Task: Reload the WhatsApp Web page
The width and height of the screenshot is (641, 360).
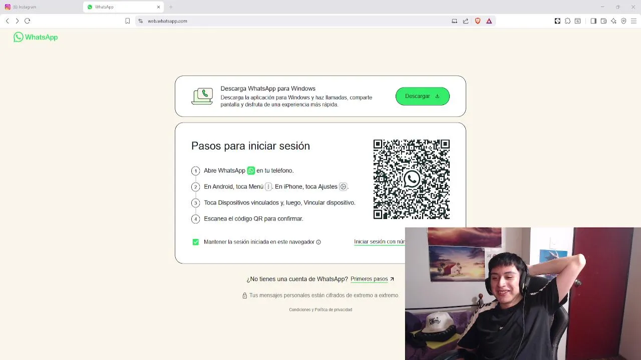Action: (x=28, y=21)
